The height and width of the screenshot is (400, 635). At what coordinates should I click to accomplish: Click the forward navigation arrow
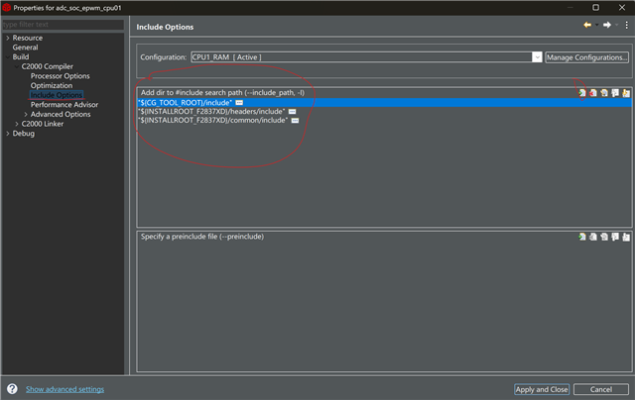(606, 25)
